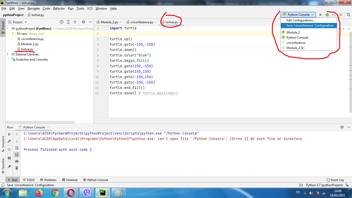The width and height of the screenshot is (352, 198).
Task: Open the Event Log
Action: (x=335, y=180)
